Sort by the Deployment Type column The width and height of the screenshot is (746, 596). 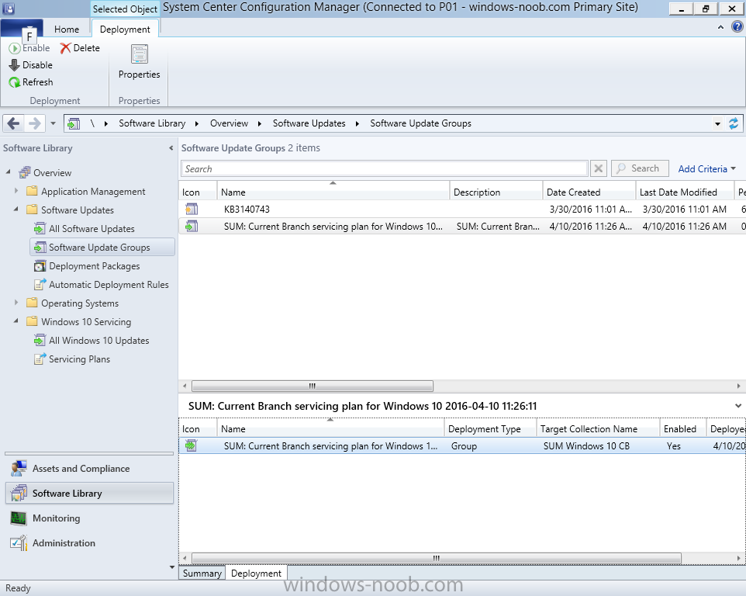tap(490, 429)
